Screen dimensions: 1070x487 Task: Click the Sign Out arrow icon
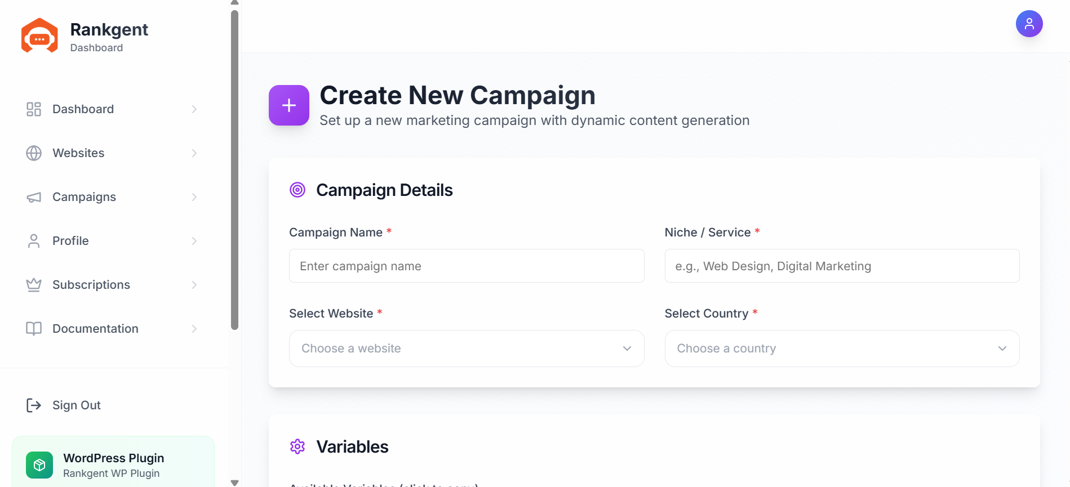point(34,405)
